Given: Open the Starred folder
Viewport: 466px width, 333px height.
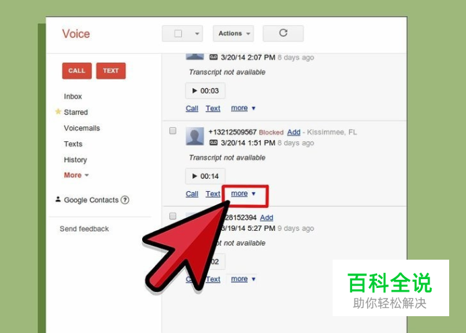Looking at the screenshot, I should 76,112.
